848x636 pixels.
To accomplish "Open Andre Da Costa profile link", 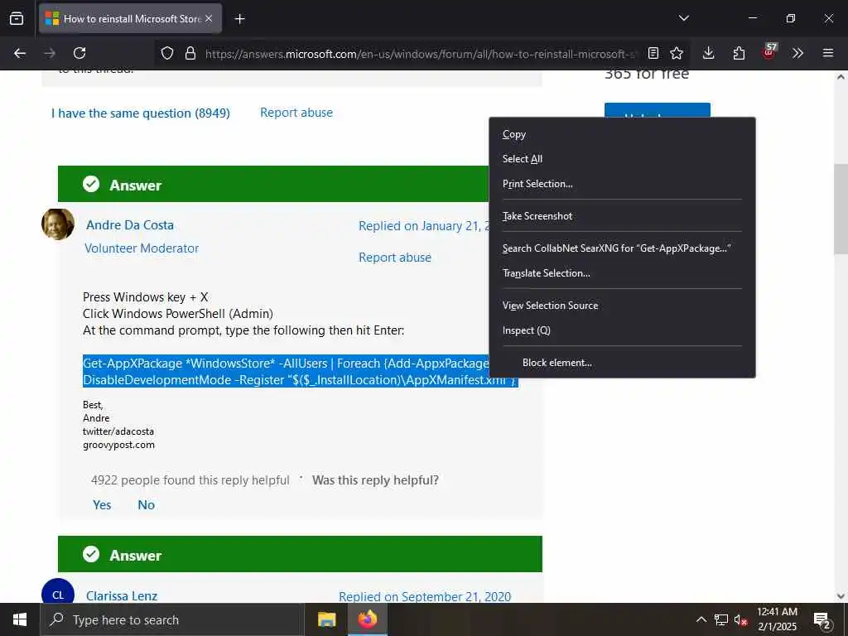I will pos(130,225).
